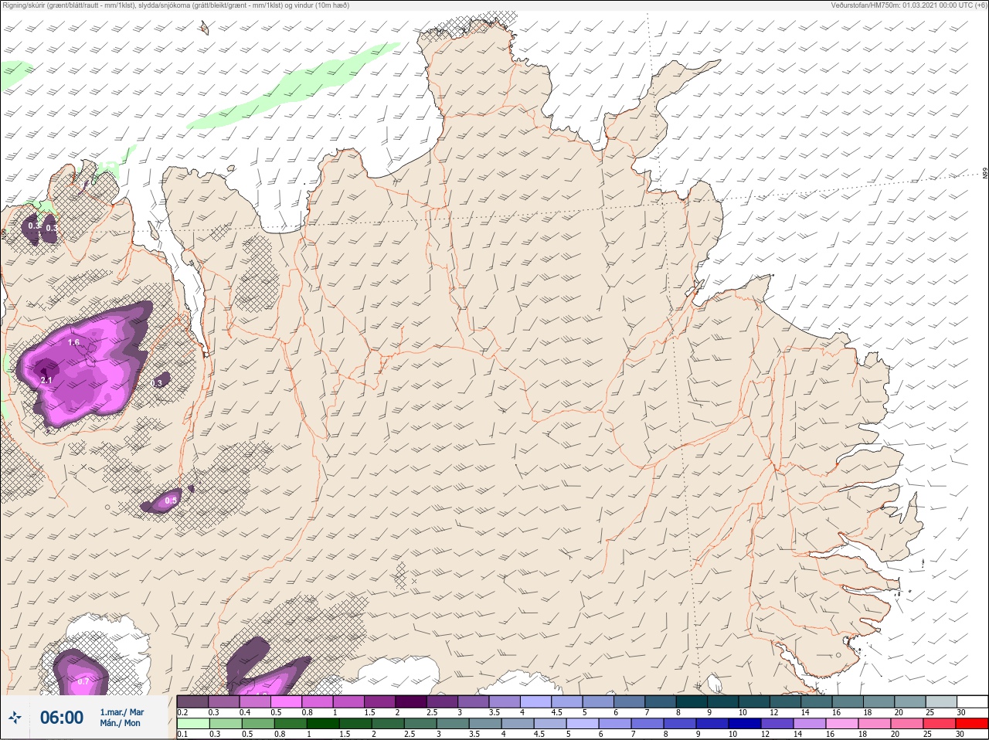The image size is (989, 740).
Task: Select the dark purple 0.2 snow legend swatch
Action: [x=193, y=701]
